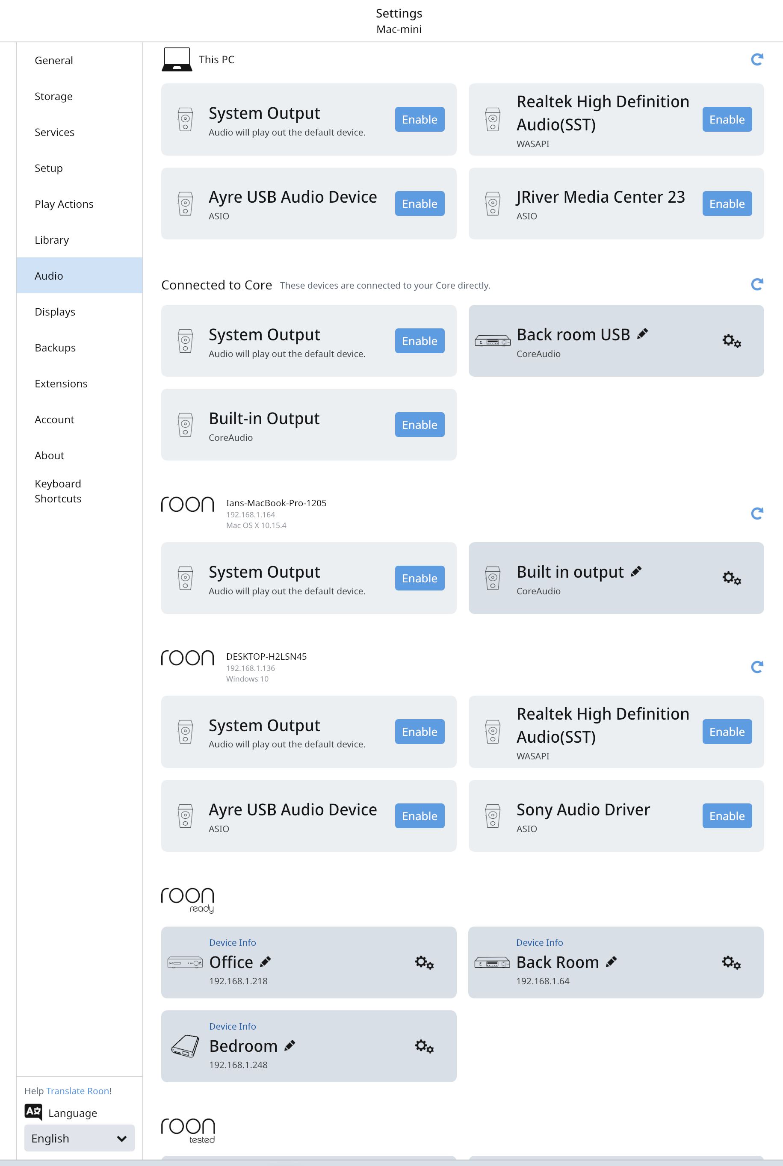783x1166 pixels.
Task: Open the Translate Roon link
Action: (77, 1091)
